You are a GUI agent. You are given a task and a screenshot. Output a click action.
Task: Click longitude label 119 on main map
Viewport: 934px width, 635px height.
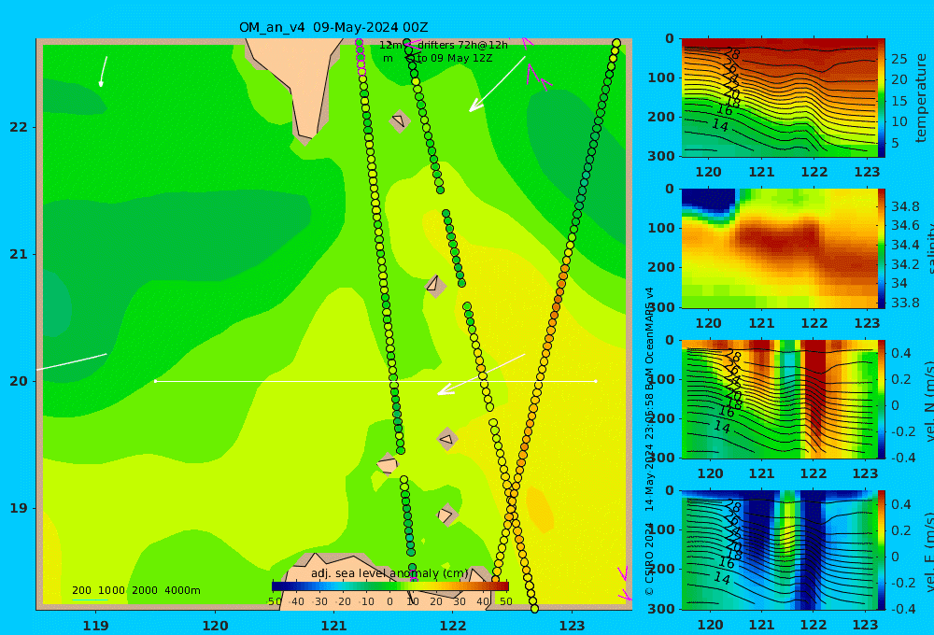(x=95, y=626)
